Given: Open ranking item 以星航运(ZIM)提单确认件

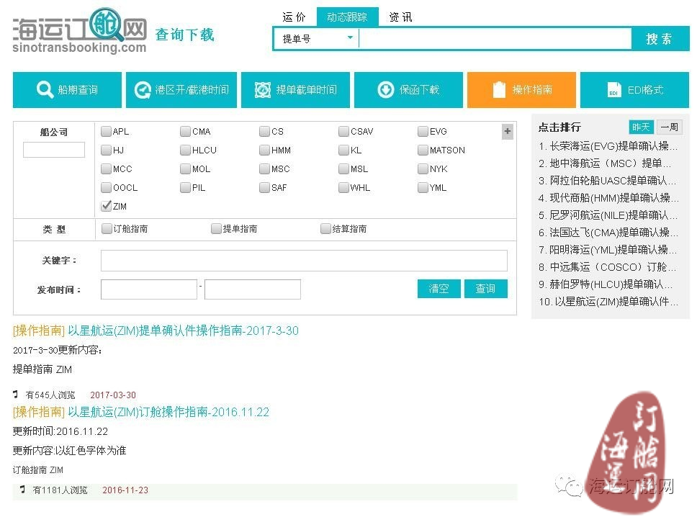Looking at the screenshot, I should point(608,302).
